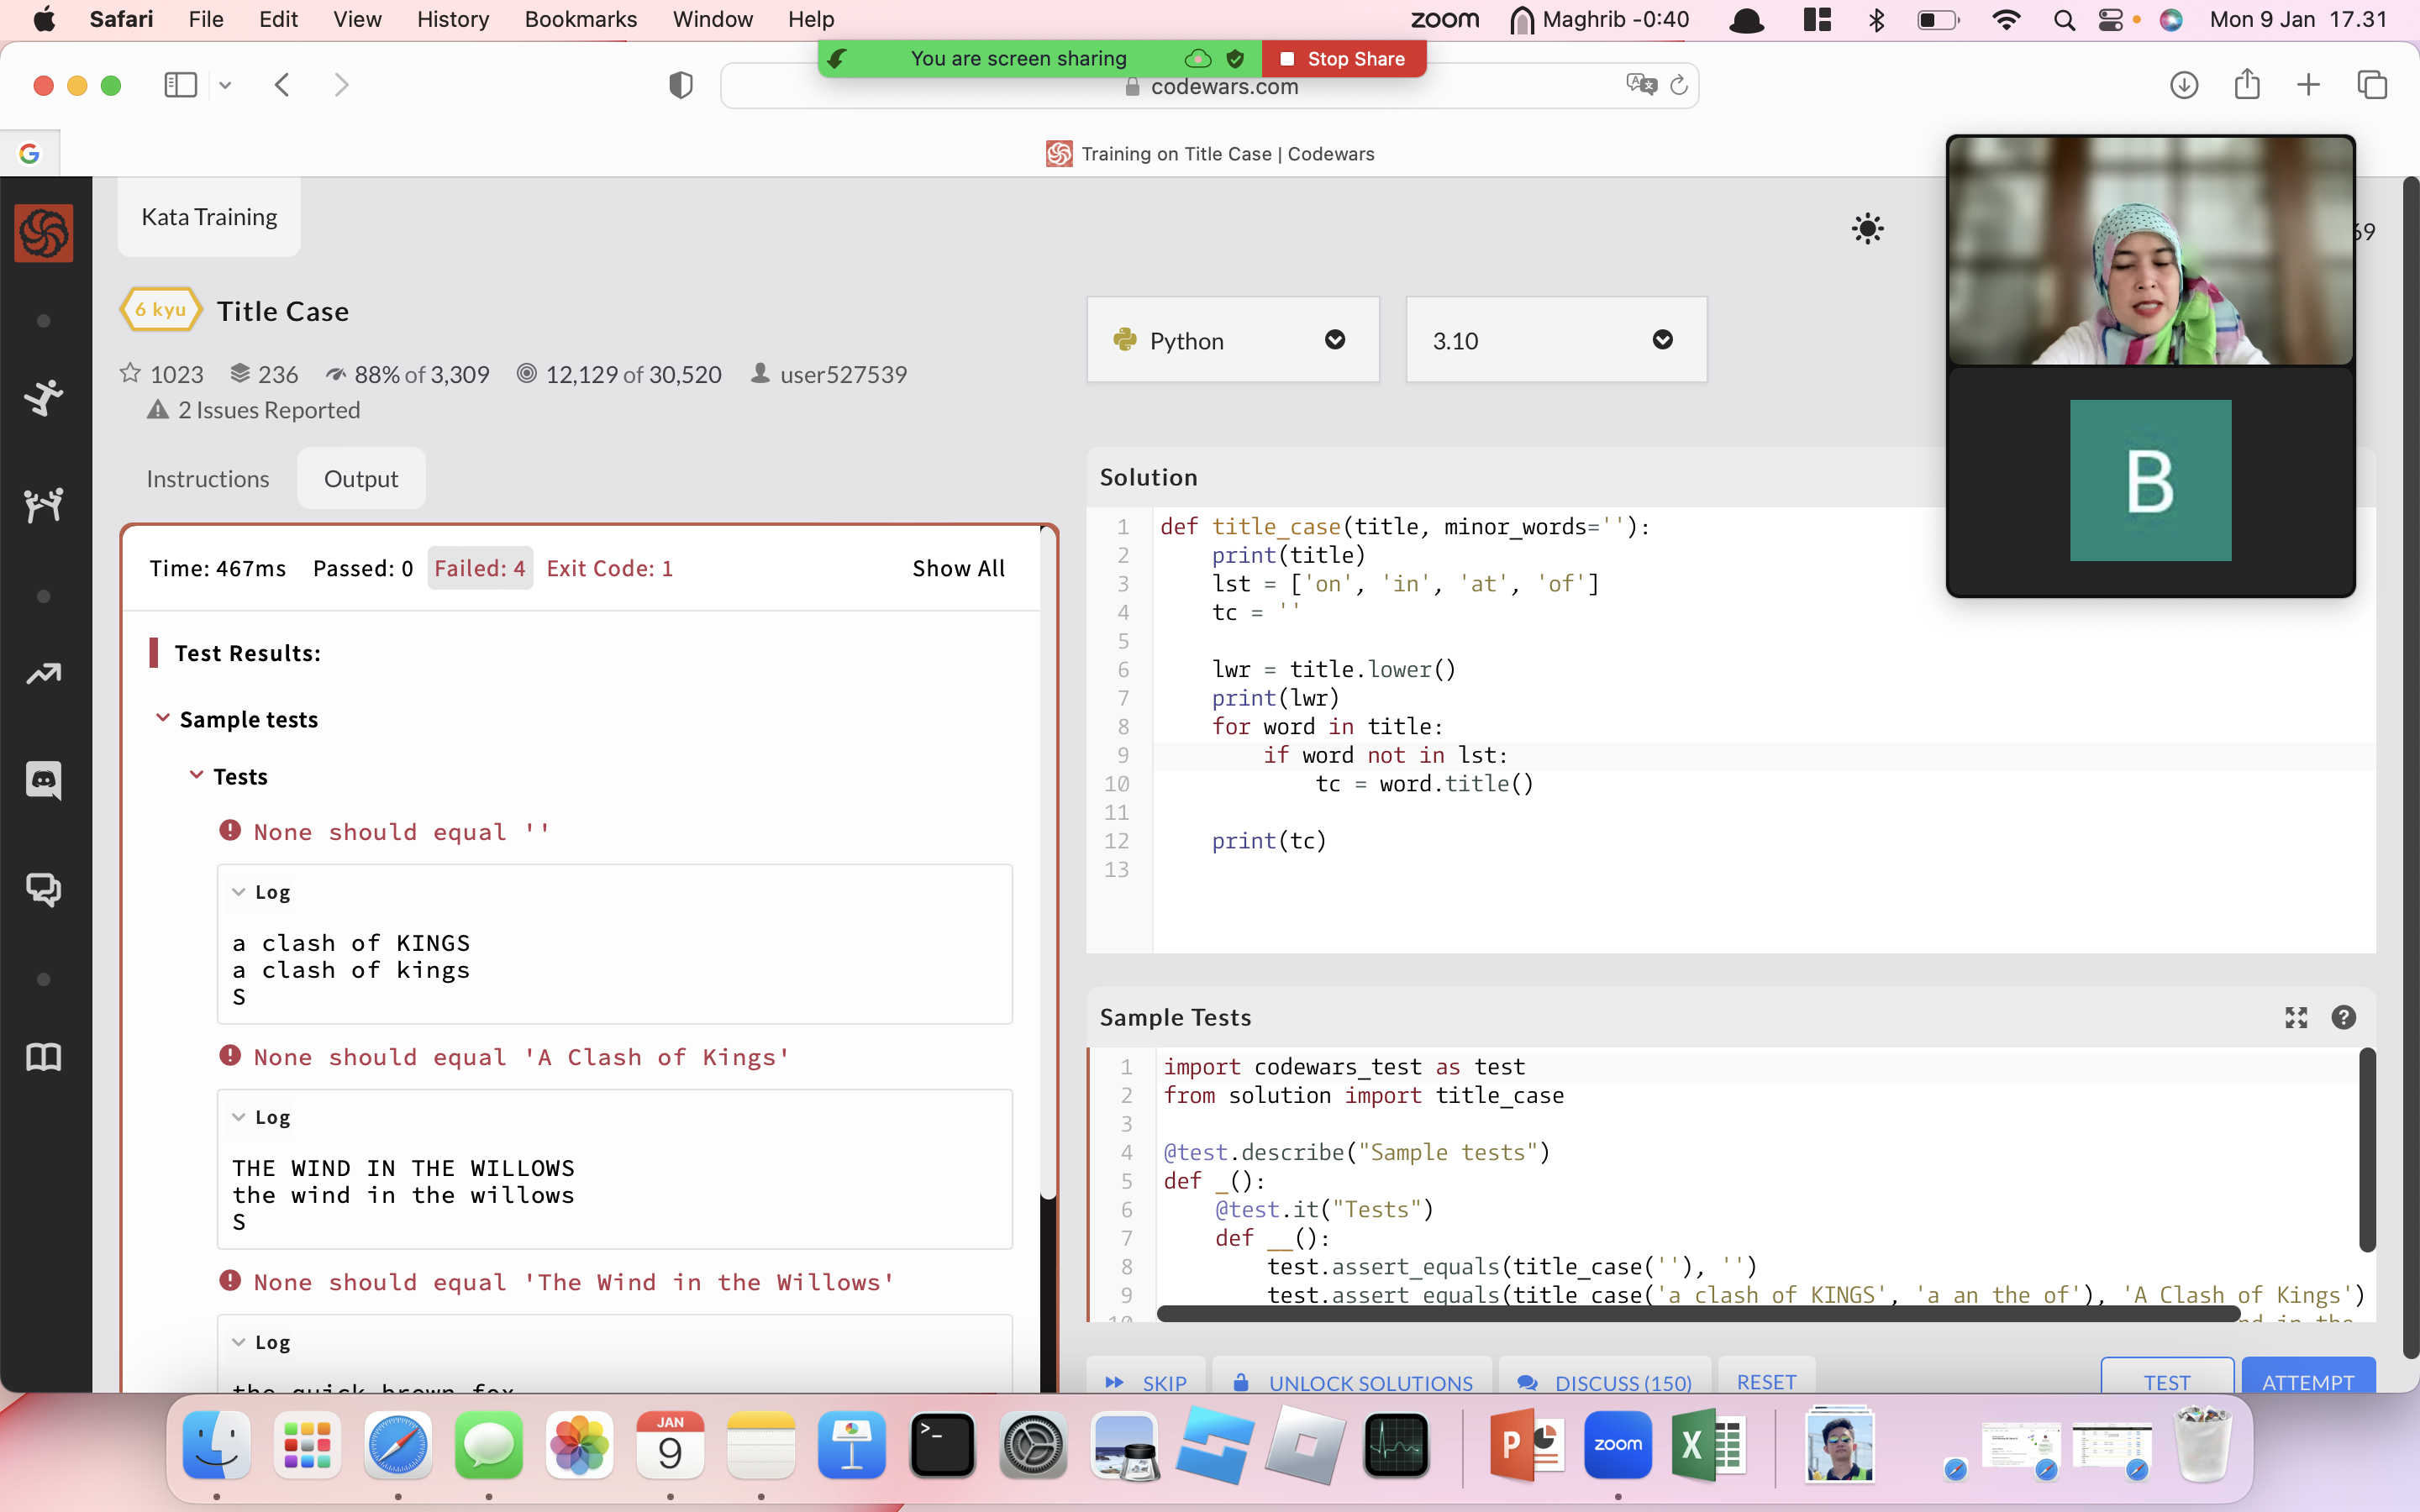Open the Kata training sidebar icon
The height and width of the screenshot is (1512, 2420).
tap(43, 397)
